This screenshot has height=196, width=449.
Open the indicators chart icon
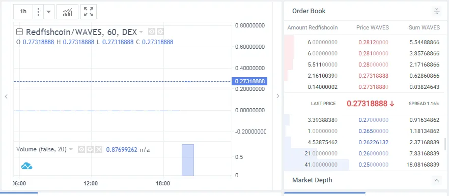pos(67,12)
